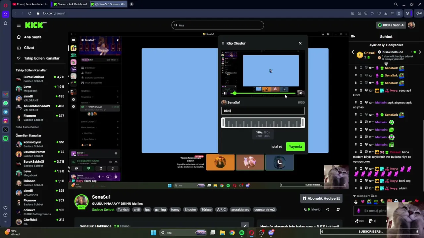Open uzumakiremm recommended channel
Viewport: 424px width, 238px height.
tap(40, 154)
